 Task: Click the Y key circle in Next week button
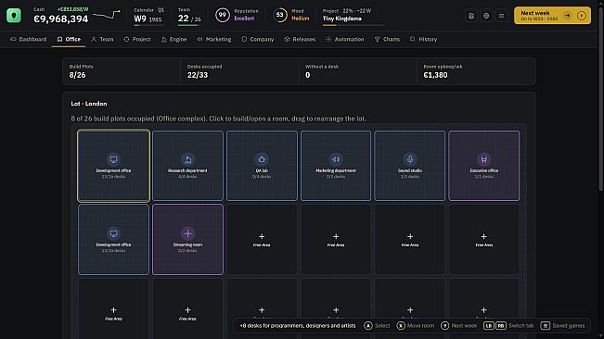[x=582, y=16]
